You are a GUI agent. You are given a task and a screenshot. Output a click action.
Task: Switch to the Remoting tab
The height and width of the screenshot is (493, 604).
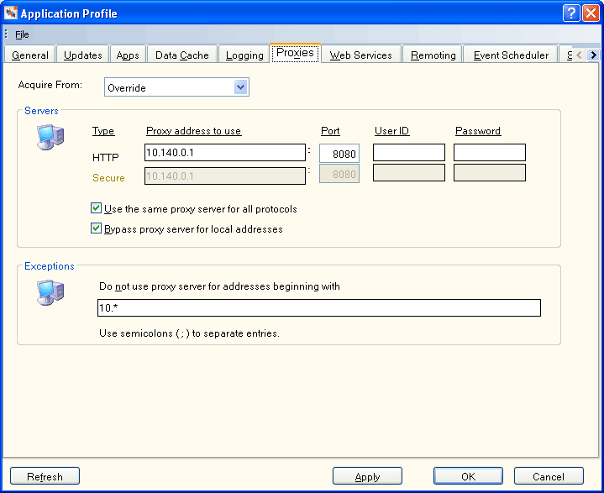(433, 55)
